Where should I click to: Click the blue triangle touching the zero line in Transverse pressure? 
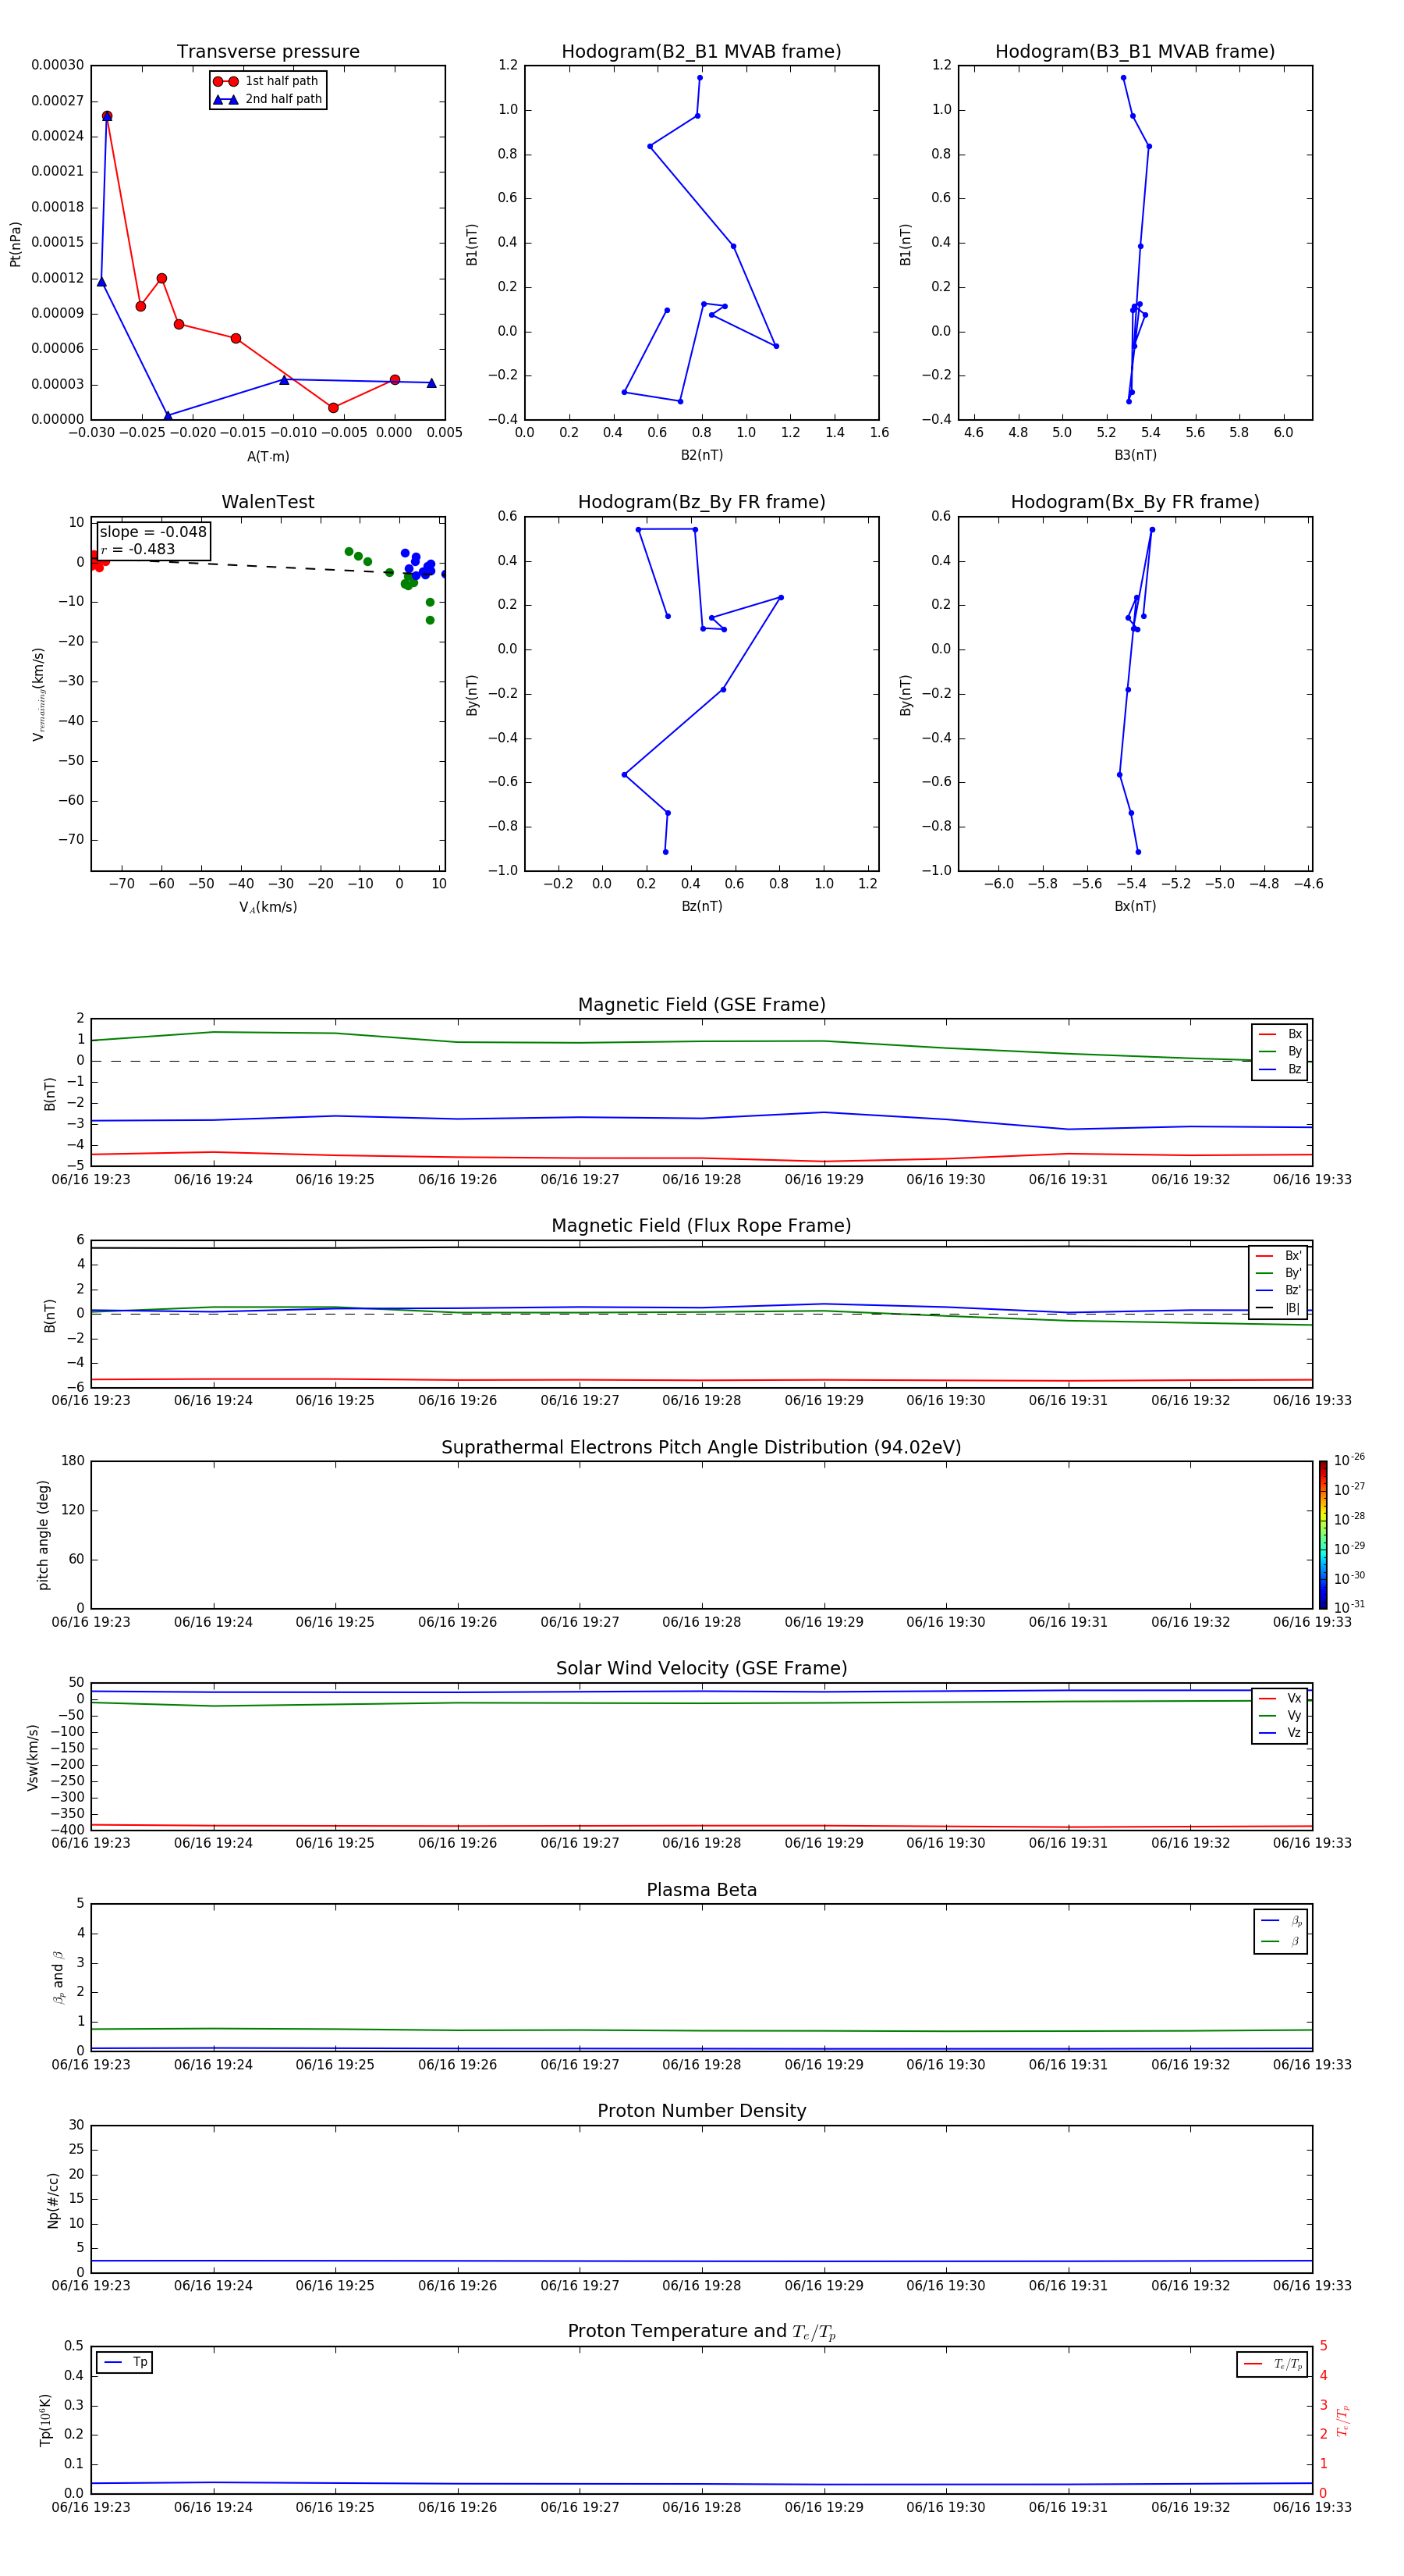[168, 416]
